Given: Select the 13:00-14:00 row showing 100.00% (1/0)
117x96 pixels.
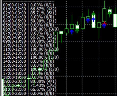Looking at the screenshot, I should tap(31, 57).
